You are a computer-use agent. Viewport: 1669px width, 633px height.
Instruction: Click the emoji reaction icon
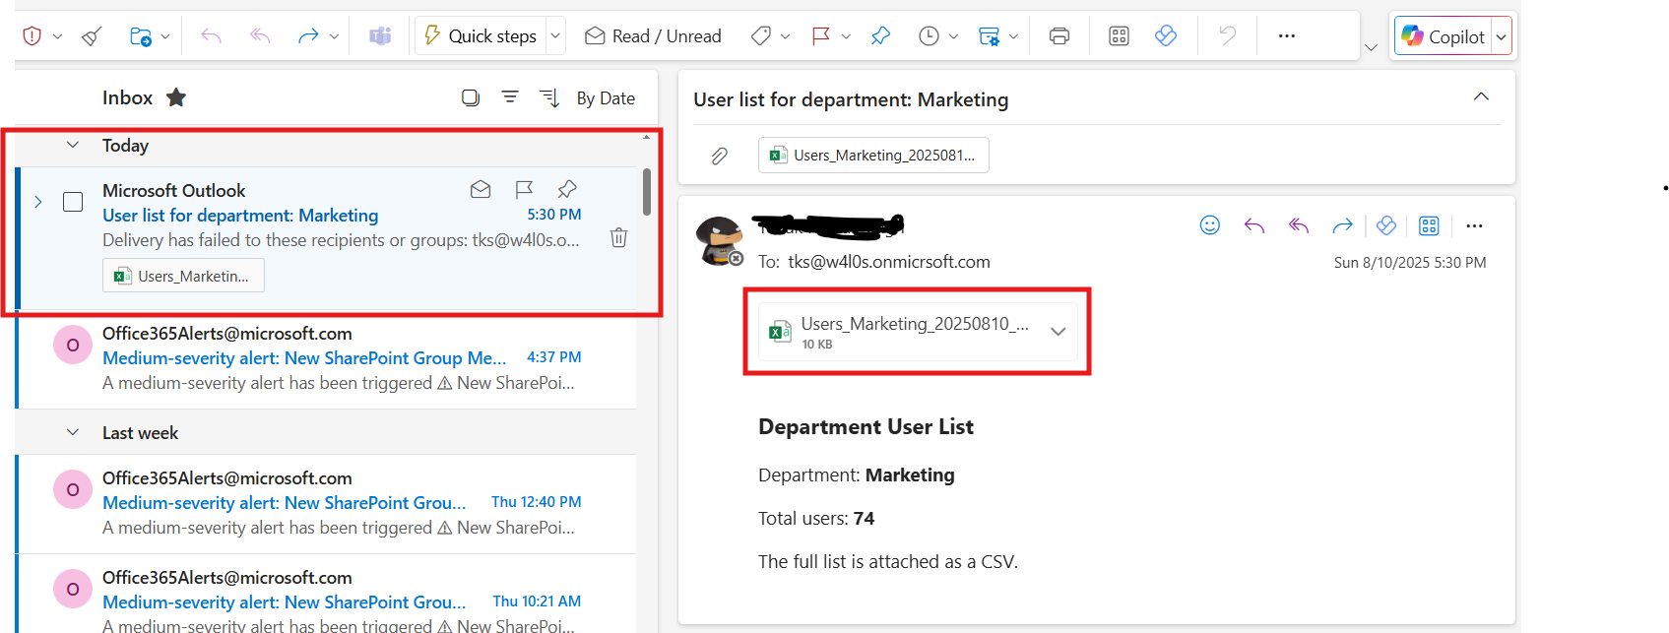click(1210, 225)
